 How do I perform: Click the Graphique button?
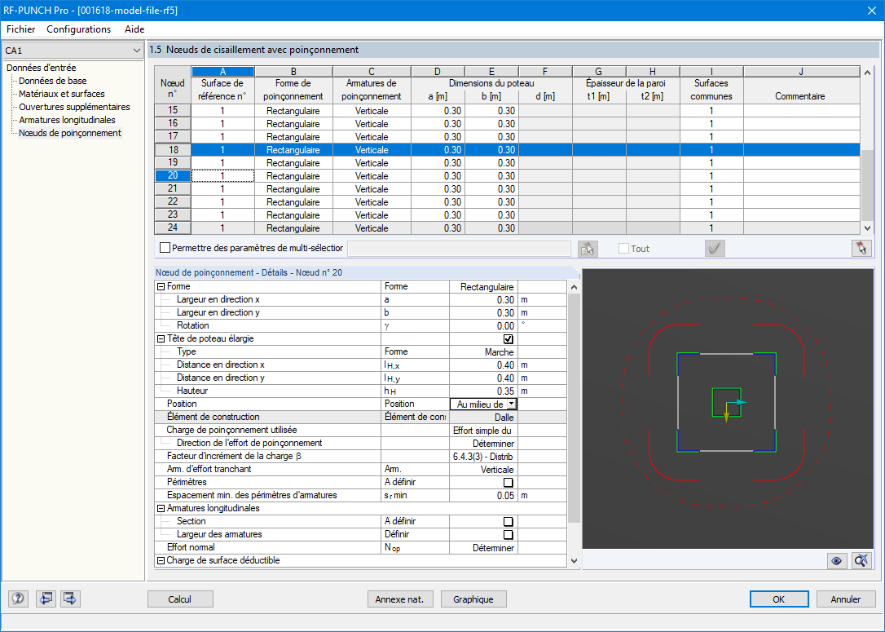473,599
